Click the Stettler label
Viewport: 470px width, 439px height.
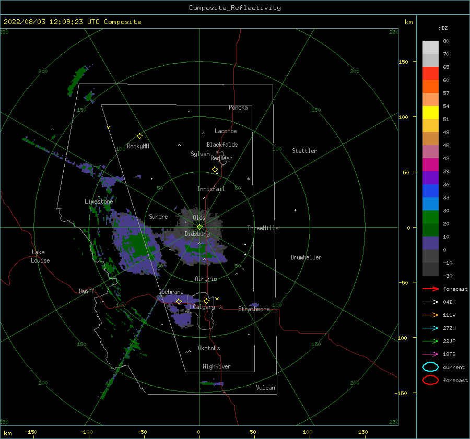coord(304,151)
